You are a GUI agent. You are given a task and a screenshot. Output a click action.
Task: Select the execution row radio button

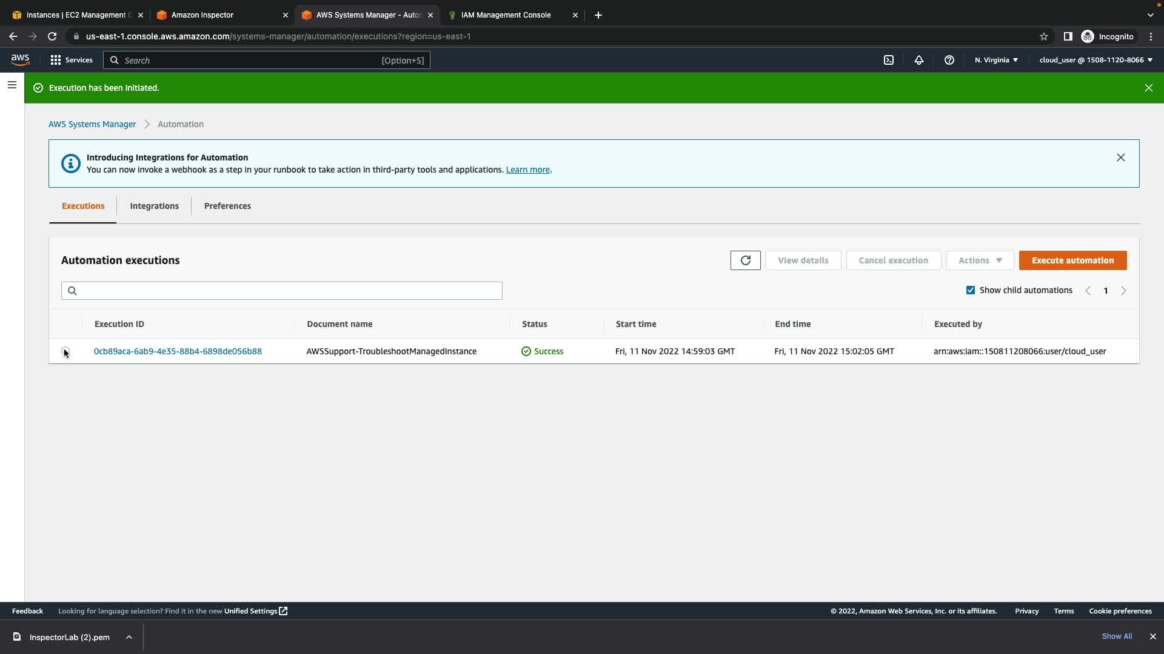tap(65, 351)
